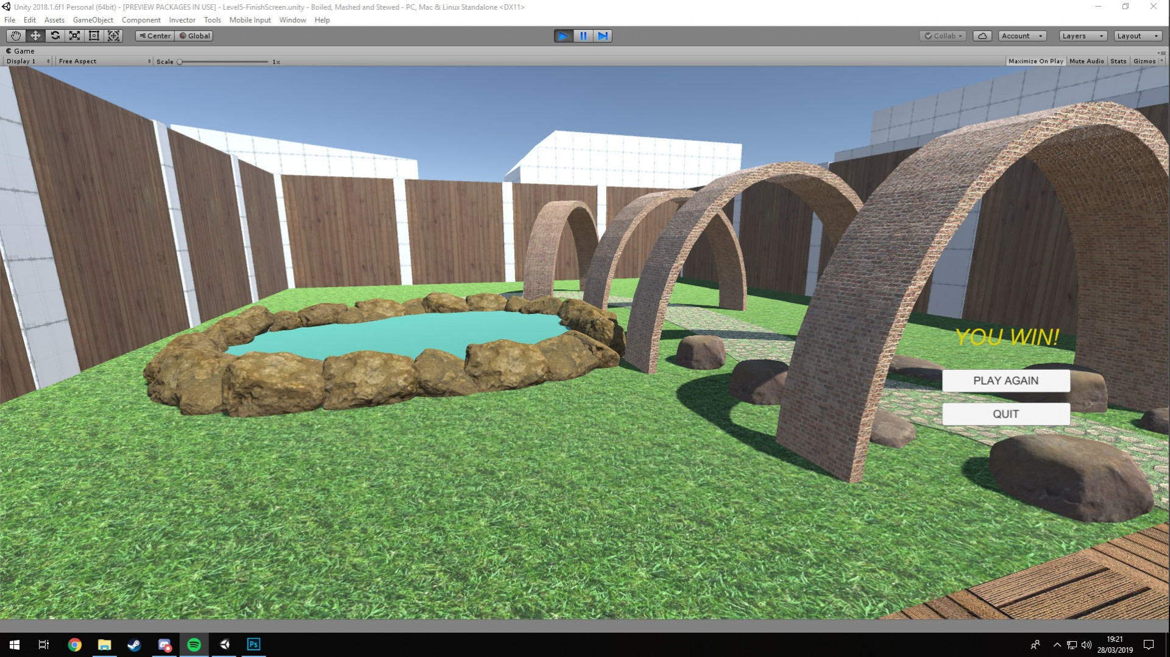1170x657 pixels.
Task: Select the Rotate tool
Action: [55, 36]
